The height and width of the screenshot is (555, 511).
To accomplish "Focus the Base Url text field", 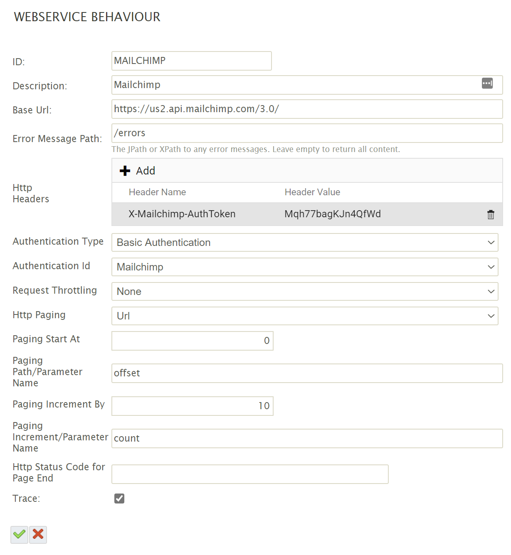I will [x=307, y=109].
